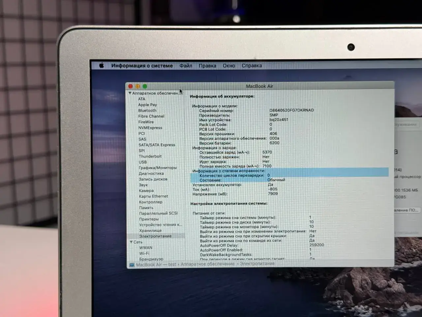Select Принтеры in the sidebar
Screen dimensions: 422x317
(x=149, y=219)
